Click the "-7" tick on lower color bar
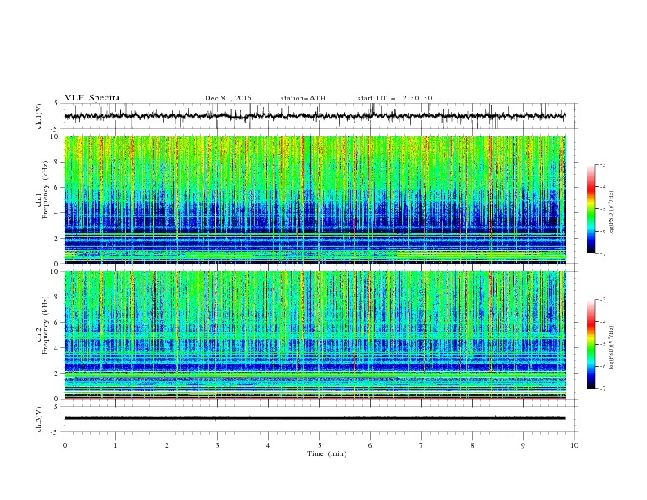The height and width of the screenshot is (500, 647). click(x=603, y=389)
